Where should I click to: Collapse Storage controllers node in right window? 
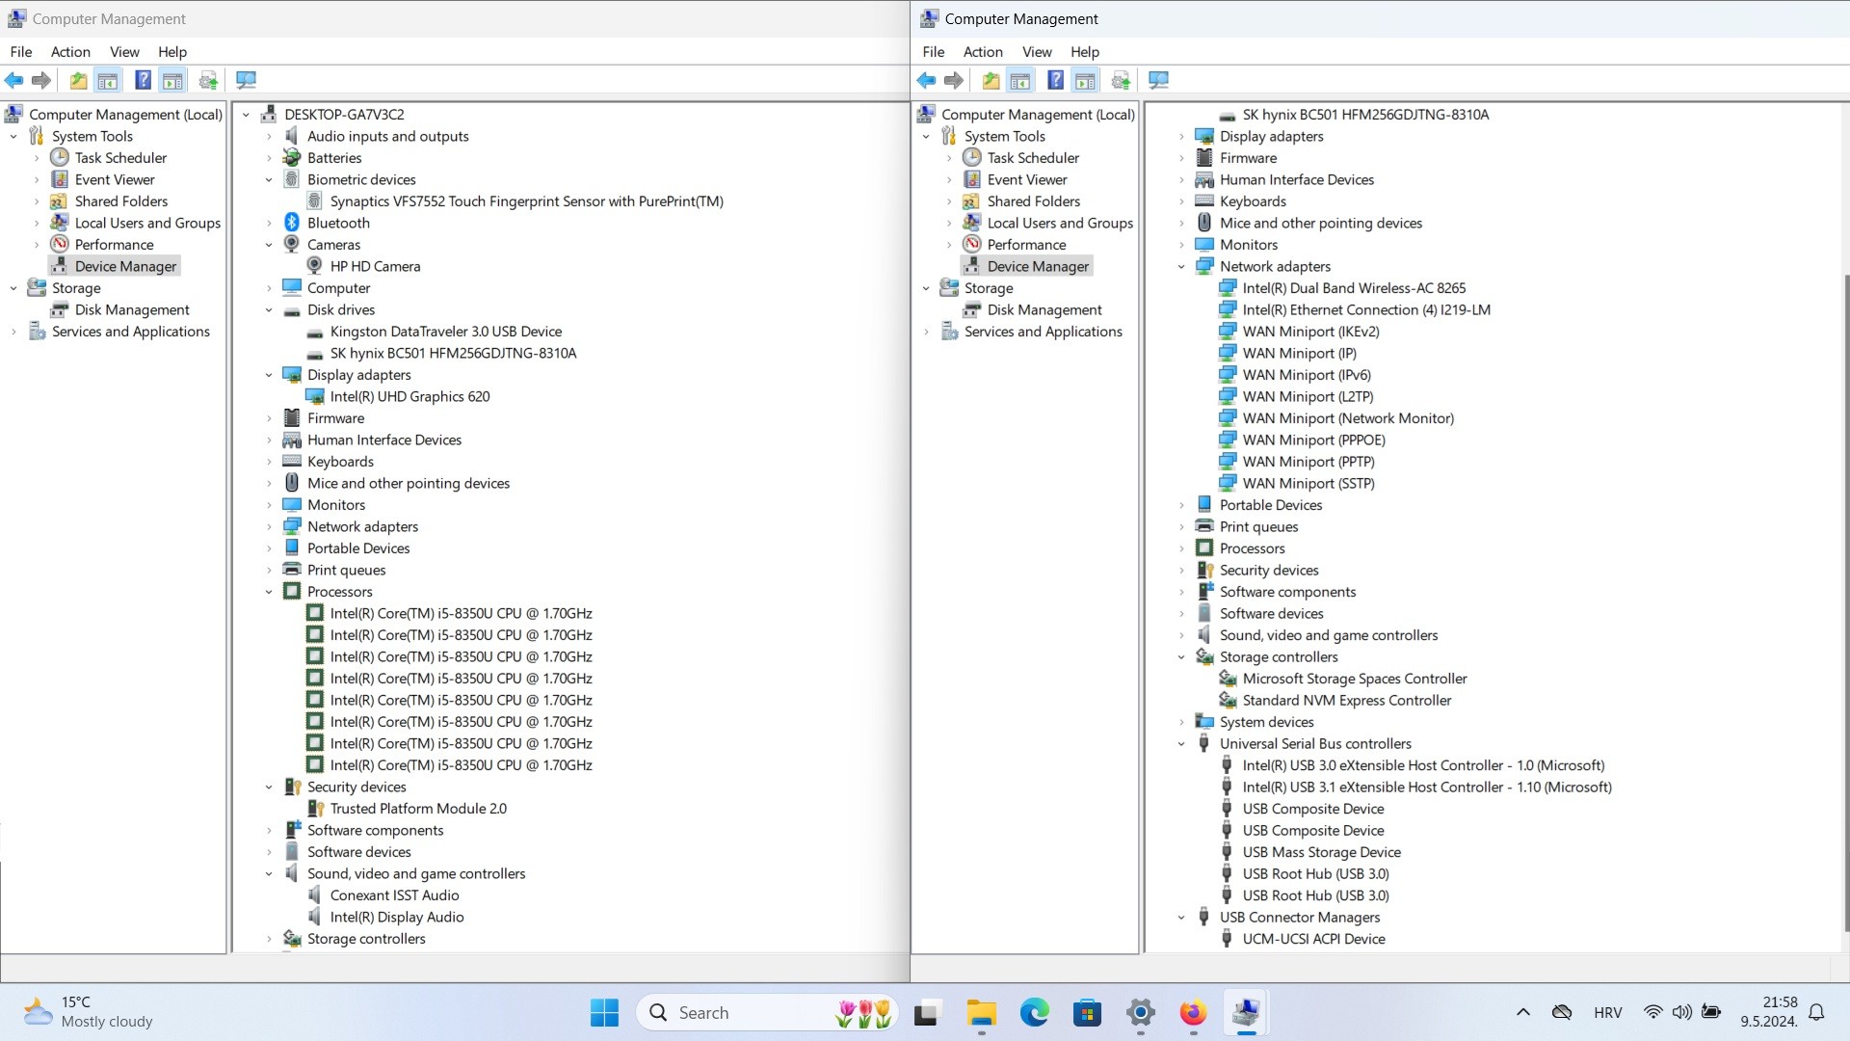[1182, 657]
